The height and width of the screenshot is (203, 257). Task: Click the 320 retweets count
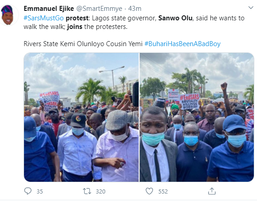(x=101, y=191)
